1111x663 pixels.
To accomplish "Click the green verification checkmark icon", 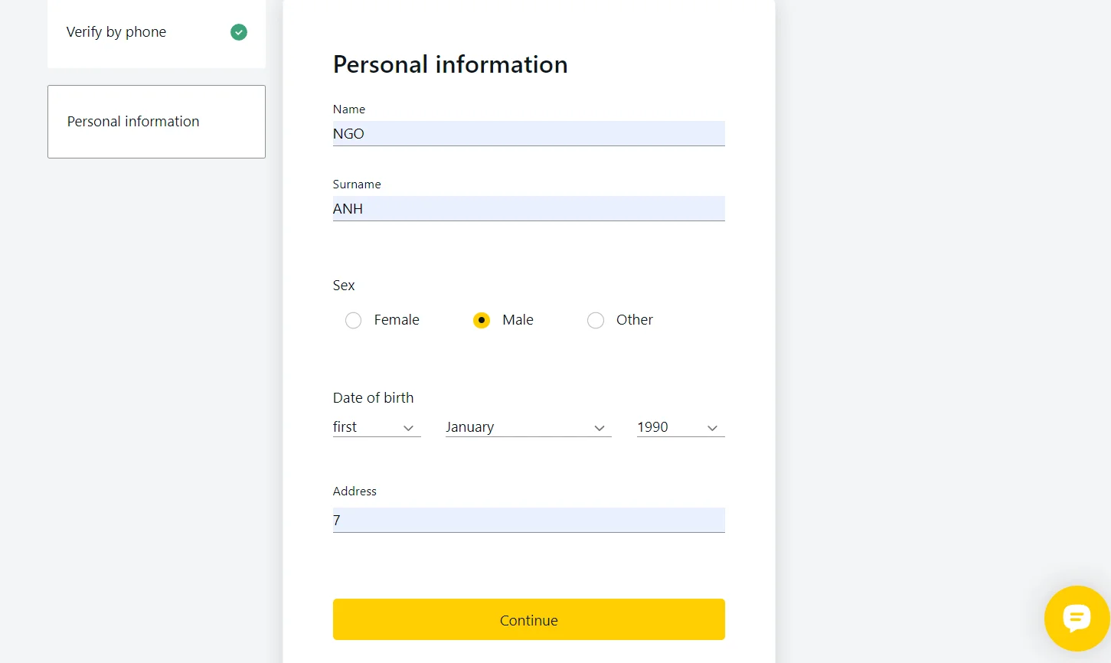I will 238,32.
